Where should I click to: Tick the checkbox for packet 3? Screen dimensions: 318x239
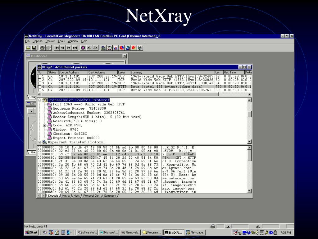[39, 83]
